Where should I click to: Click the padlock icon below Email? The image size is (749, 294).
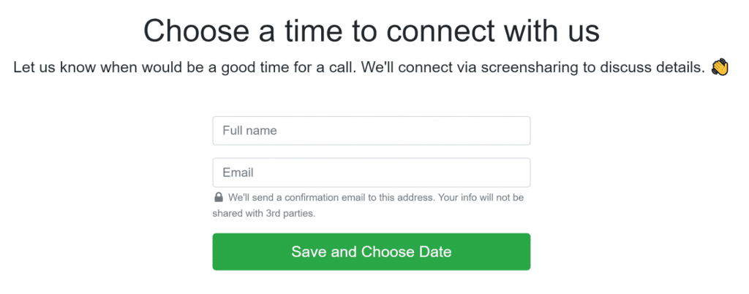pos(218,197)
